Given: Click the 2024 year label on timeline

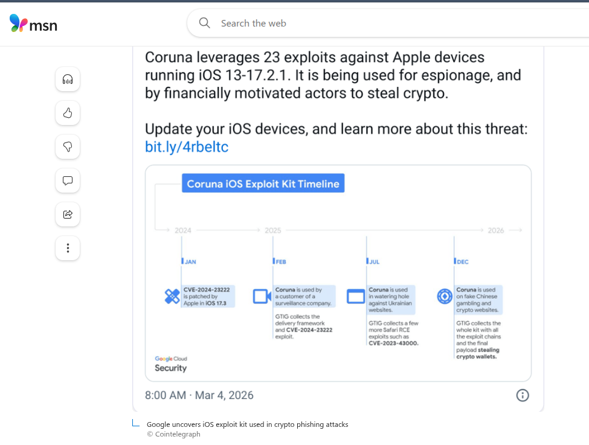Looking at the screenshot, I should pyautogui.click(x=183, y=230).
